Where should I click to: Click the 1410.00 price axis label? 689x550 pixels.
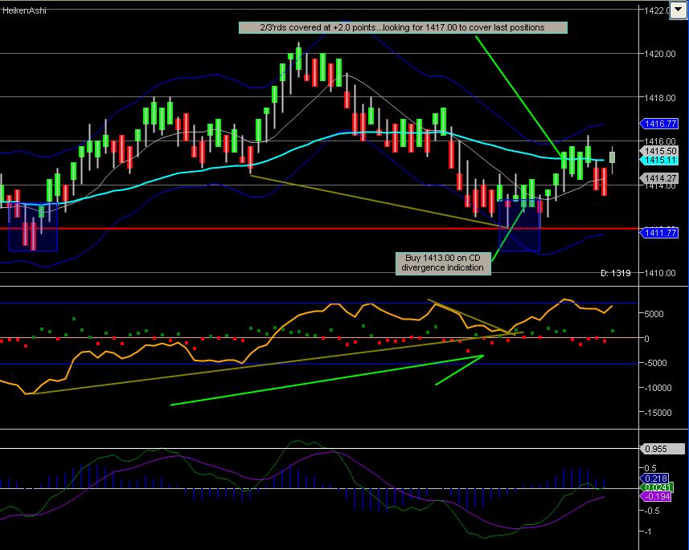coord(659,273)
